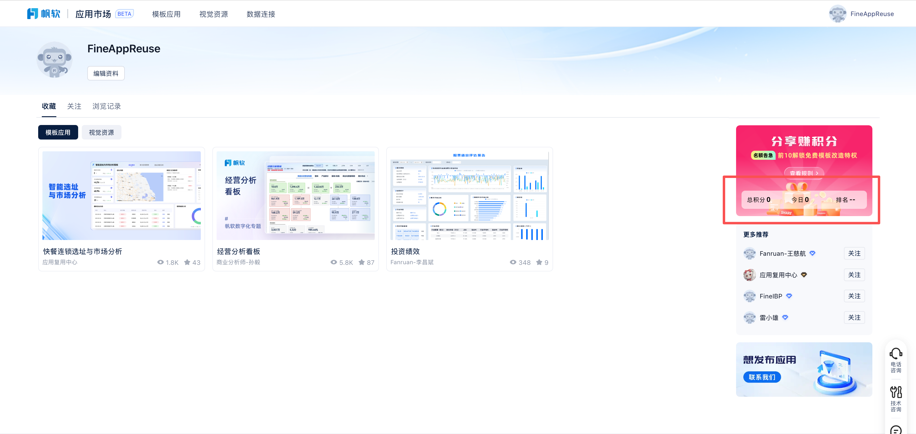
Task: Expand 查看规则 arrow link
Action: point(804,173)
